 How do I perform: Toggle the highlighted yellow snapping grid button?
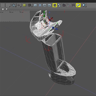click(55, 5)
